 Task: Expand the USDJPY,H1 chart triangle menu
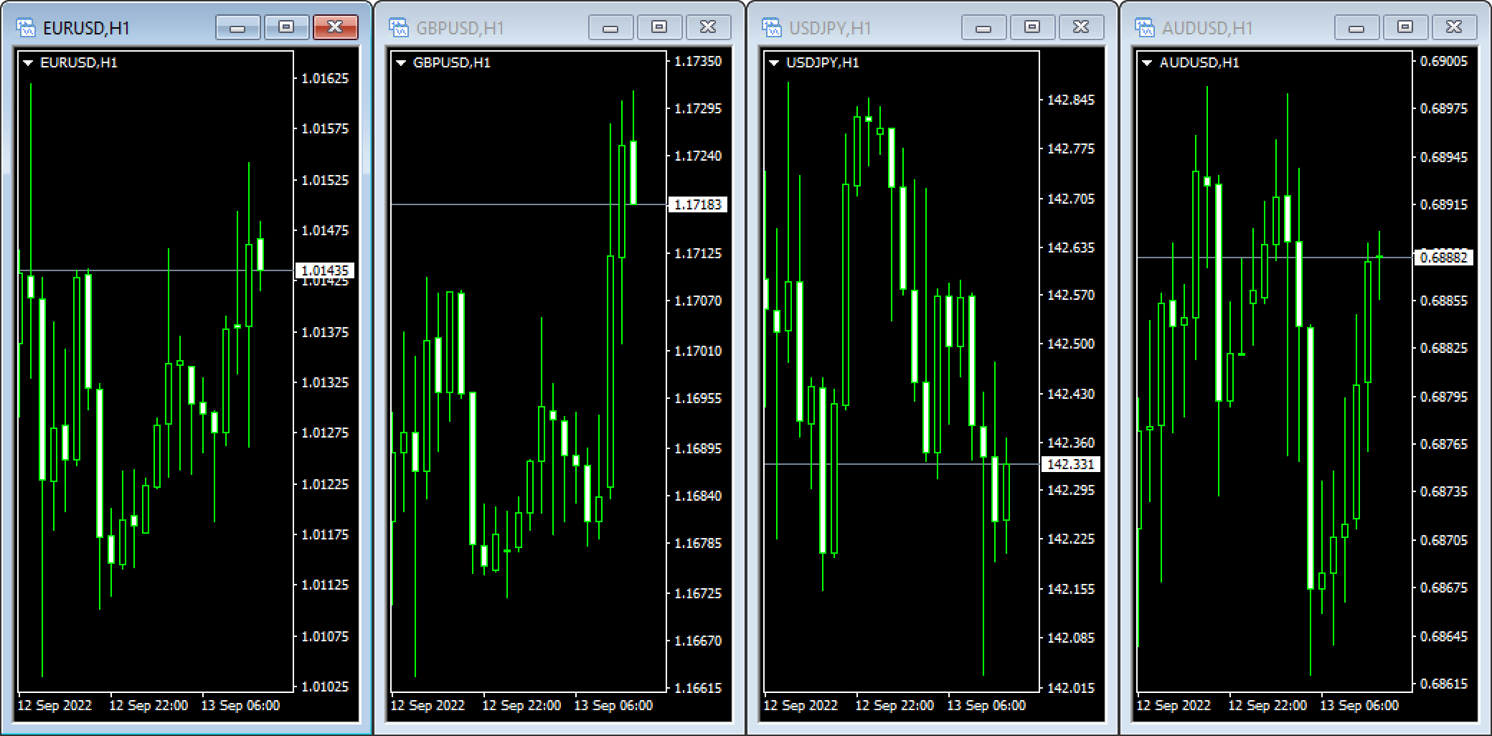click(x=774, y=62)
